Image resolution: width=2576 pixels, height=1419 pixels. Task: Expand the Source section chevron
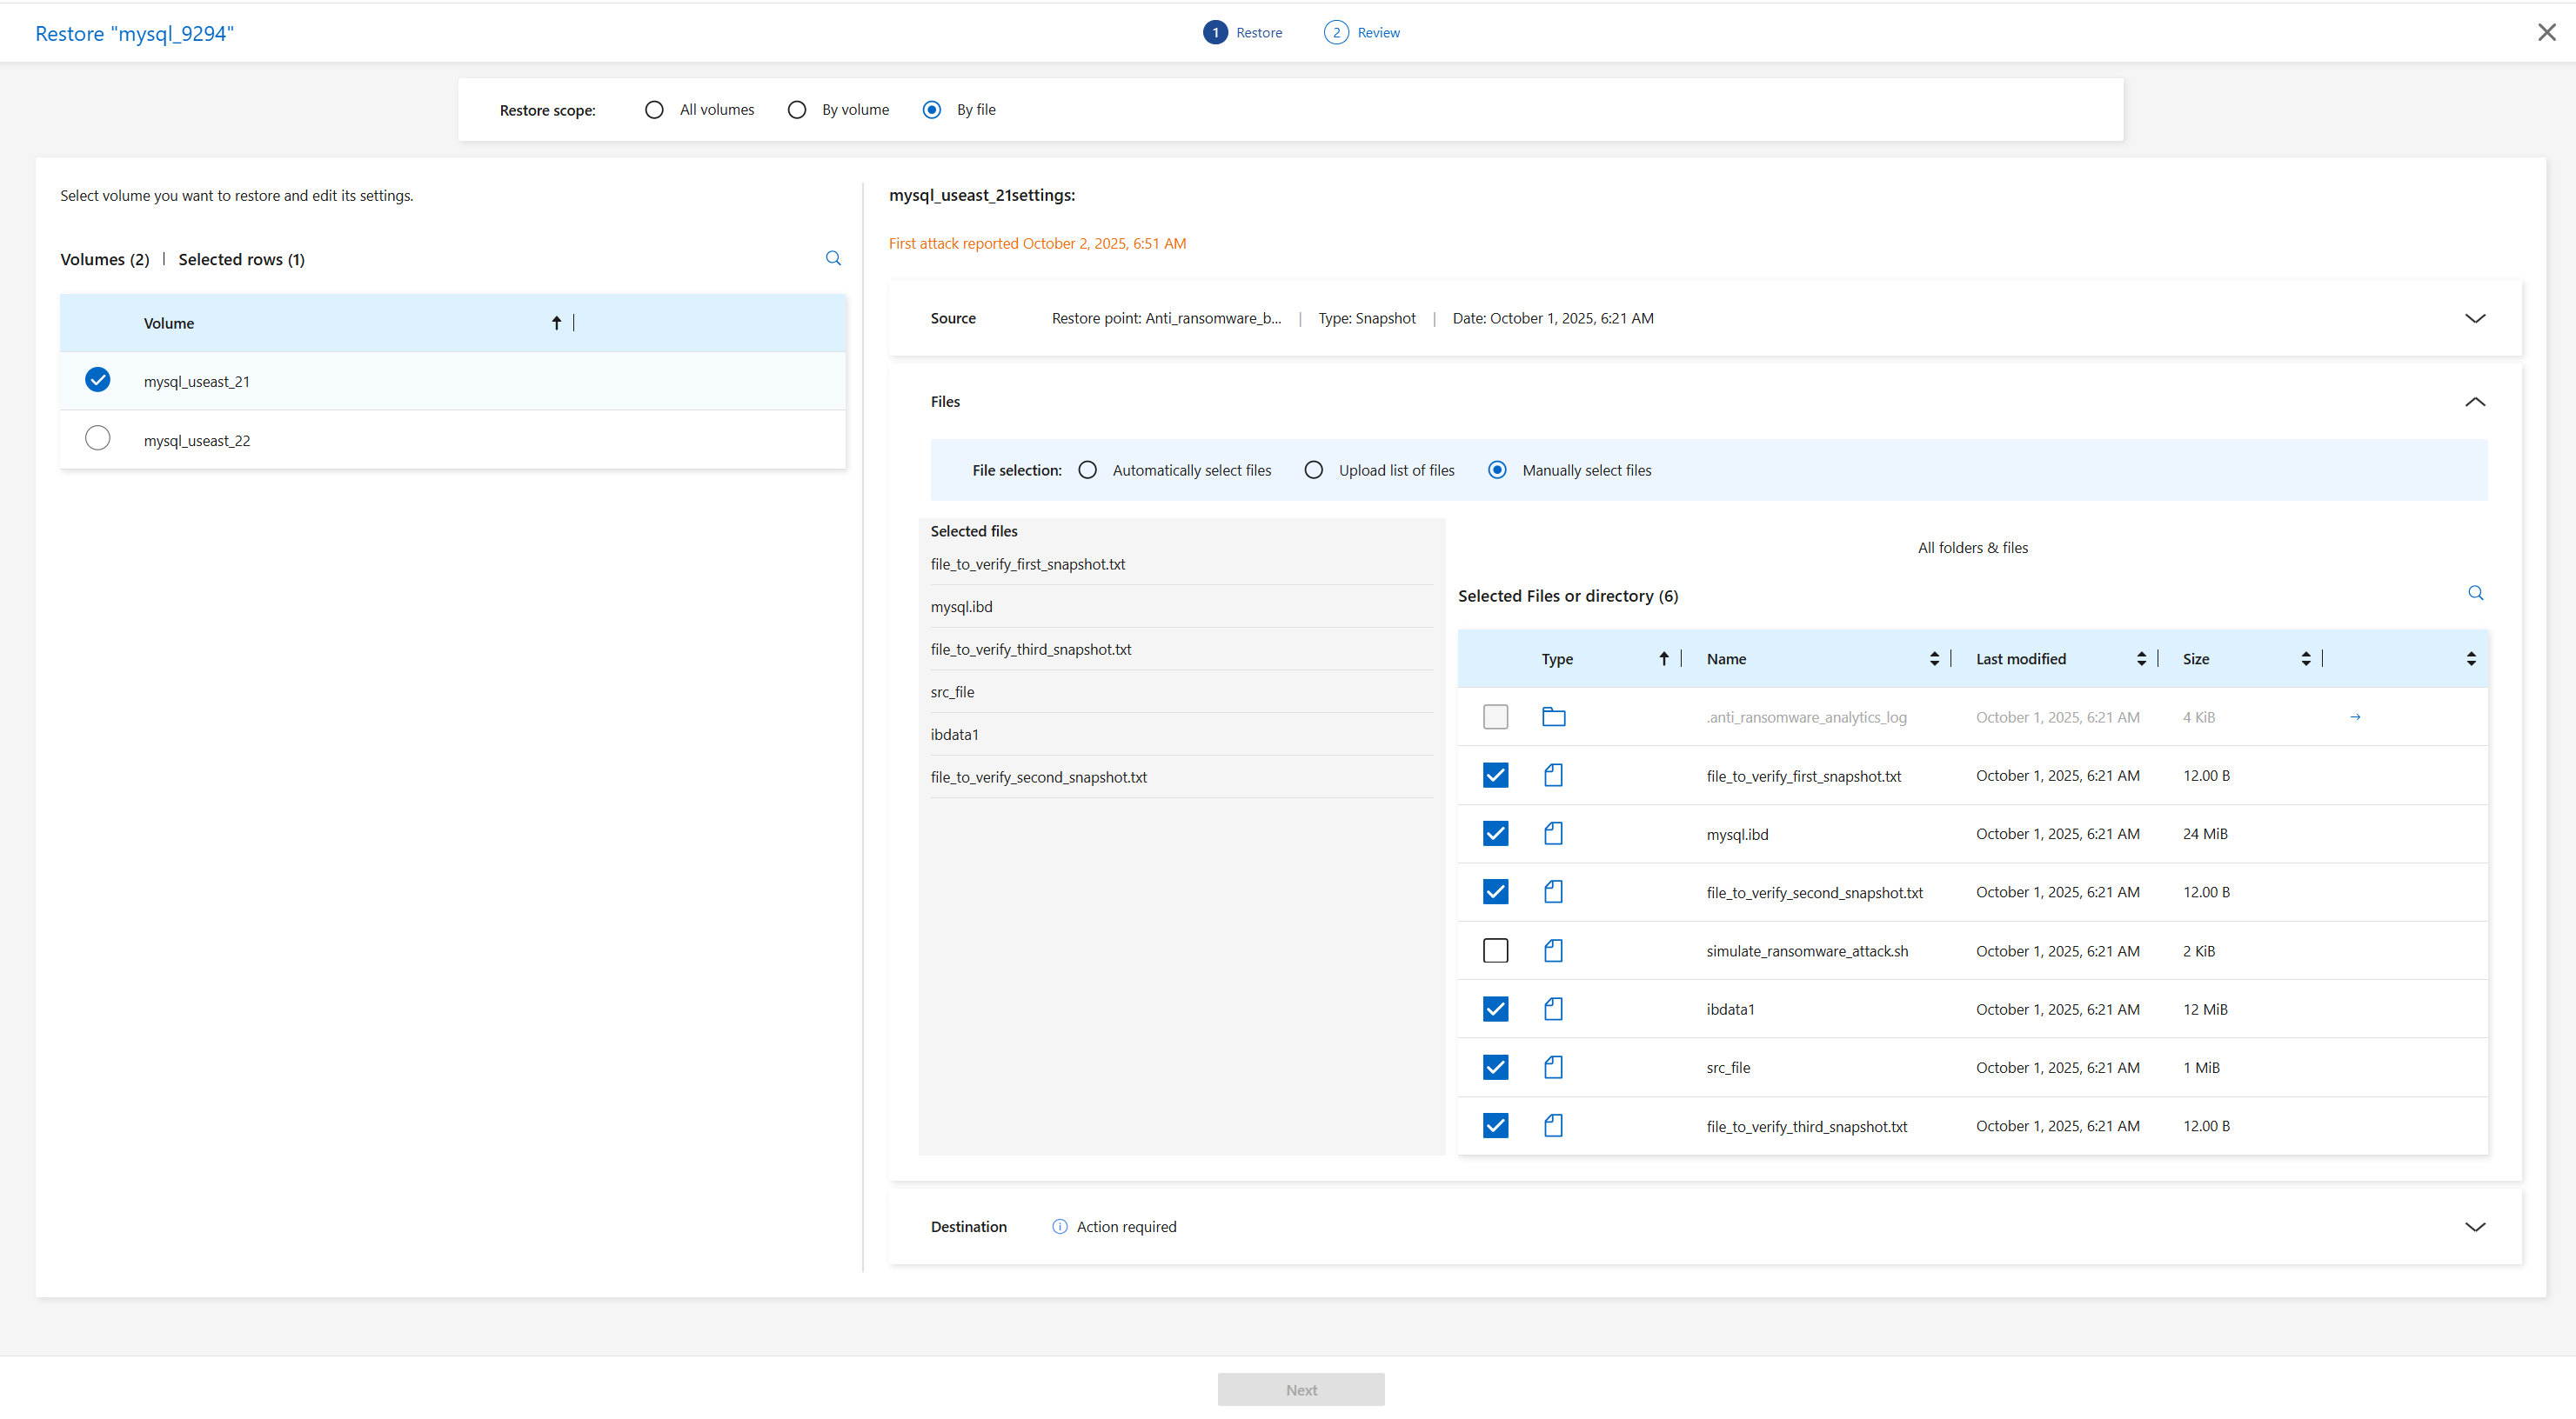coord(2474,319)
